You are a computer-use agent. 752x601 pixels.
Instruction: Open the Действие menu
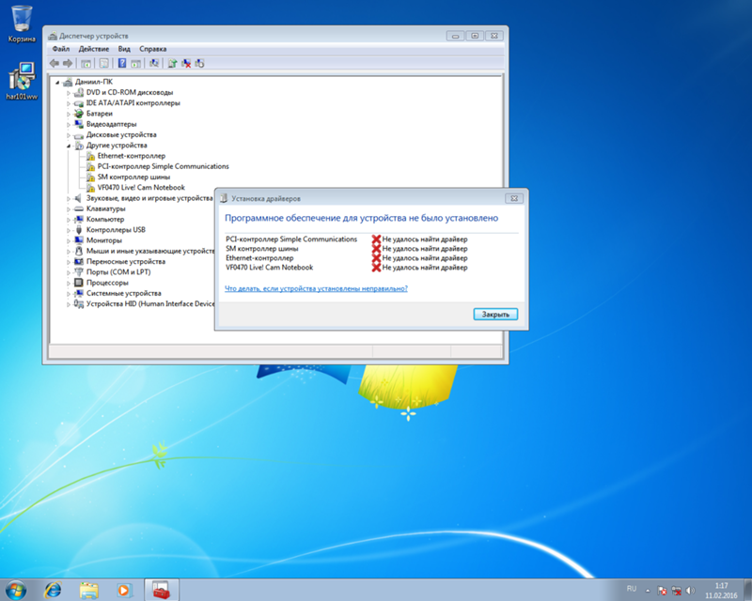click(x=93, y=49)
